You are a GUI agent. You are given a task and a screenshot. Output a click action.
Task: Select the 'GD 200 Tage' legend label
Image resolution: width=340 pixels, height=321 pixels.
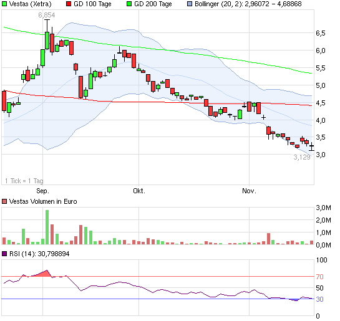click(153, 4)
